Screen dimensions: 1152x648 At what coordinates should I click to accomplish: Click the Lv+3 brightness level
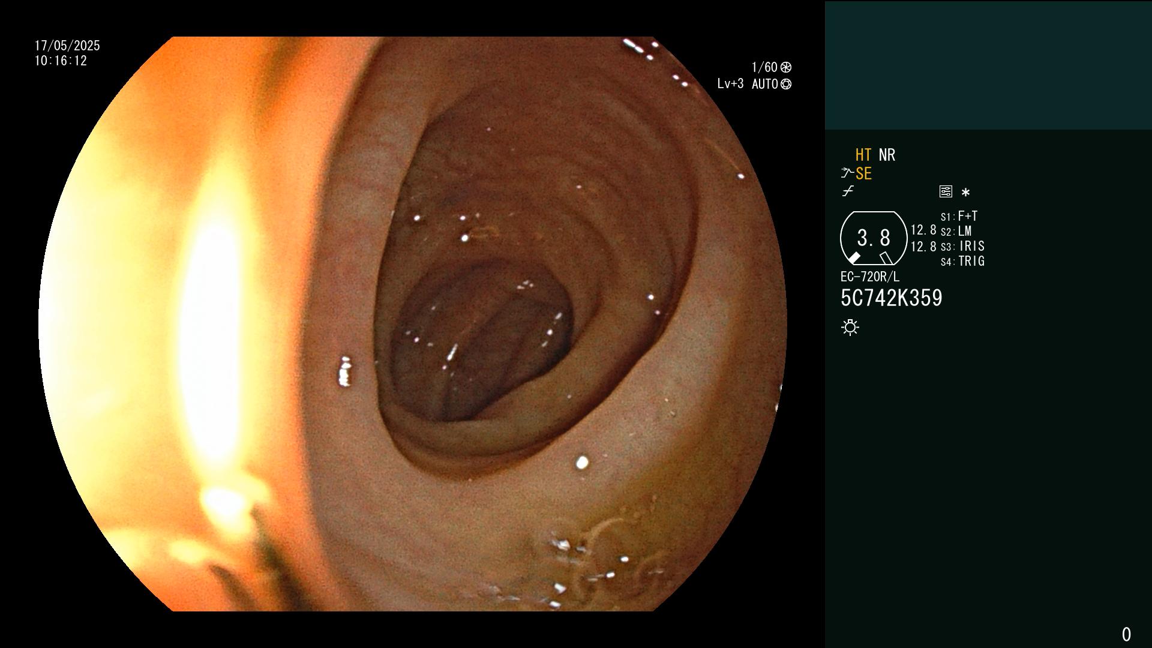[x=730, y=84]
